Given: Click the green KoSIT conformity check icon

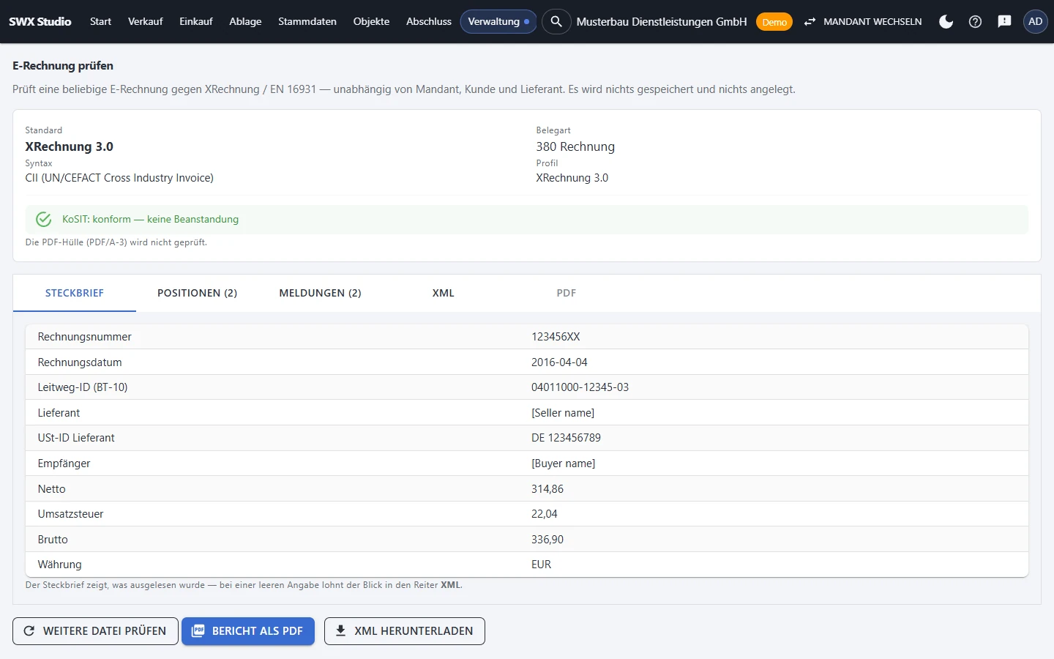Looking at the screenshot, I should (44, 219).
